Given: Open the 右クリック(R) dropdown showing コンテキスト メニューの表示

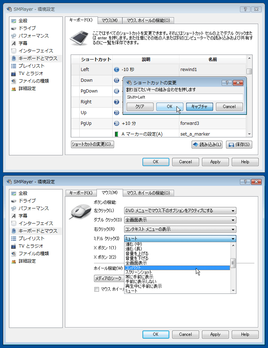Looking at the screenshot, I should tap(180, 229).
